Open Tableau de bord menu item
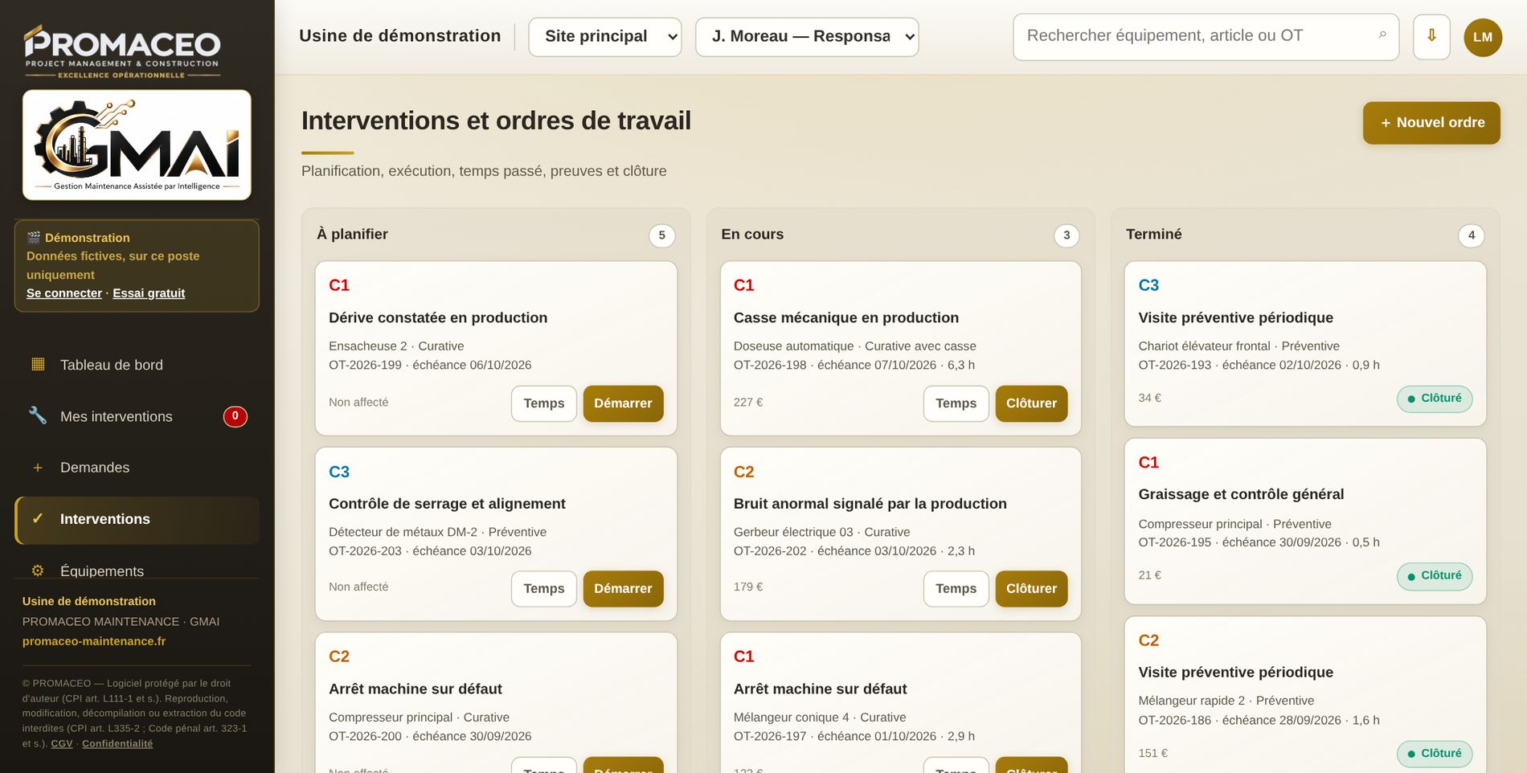The image size is (1527, 773). (x=137, y=365)
